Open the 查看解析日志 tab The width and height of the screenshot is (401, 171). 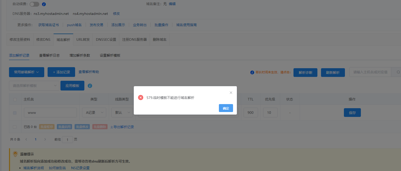pyautogui.click(x=49, y=55)
